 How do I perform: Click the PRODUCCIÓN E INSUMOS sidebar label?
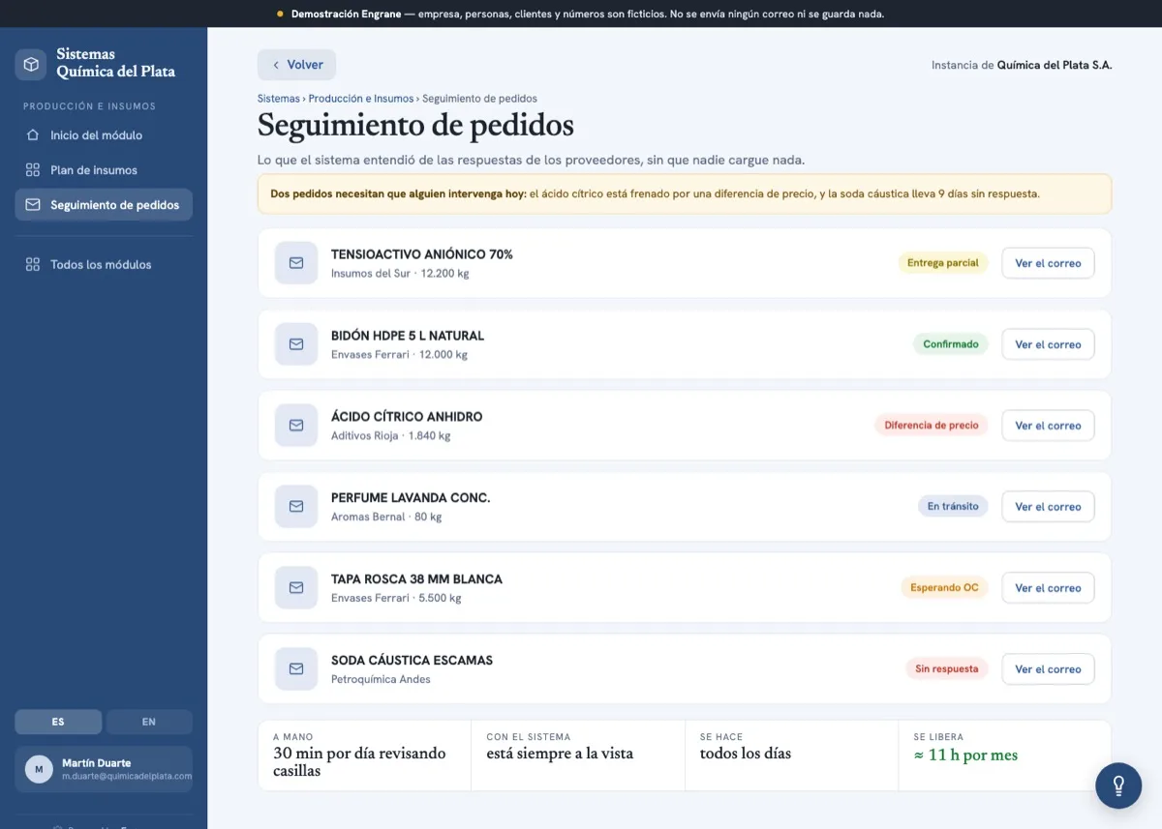[x=89, y=106]
